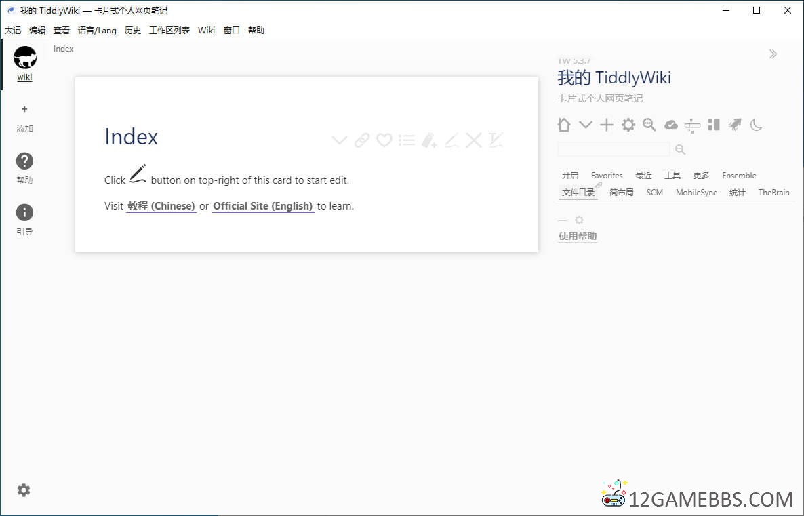Switch to 统计 tab
The height and width of the screenshot is (516, 804).
tap(738, 193)
